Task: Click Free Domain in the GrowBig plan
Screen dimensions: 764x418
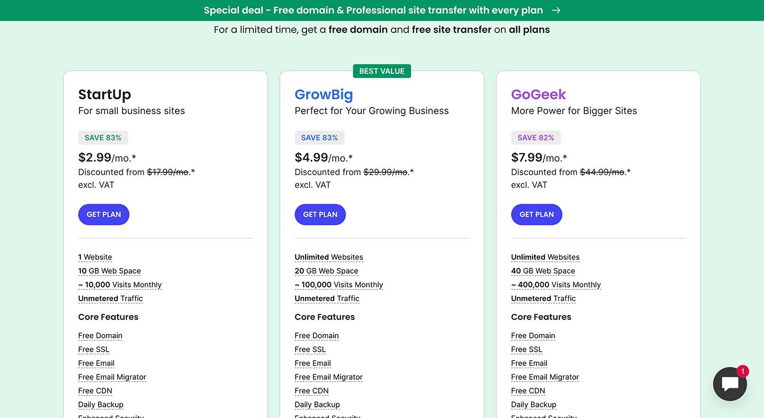Action: [x=317, y=336]
